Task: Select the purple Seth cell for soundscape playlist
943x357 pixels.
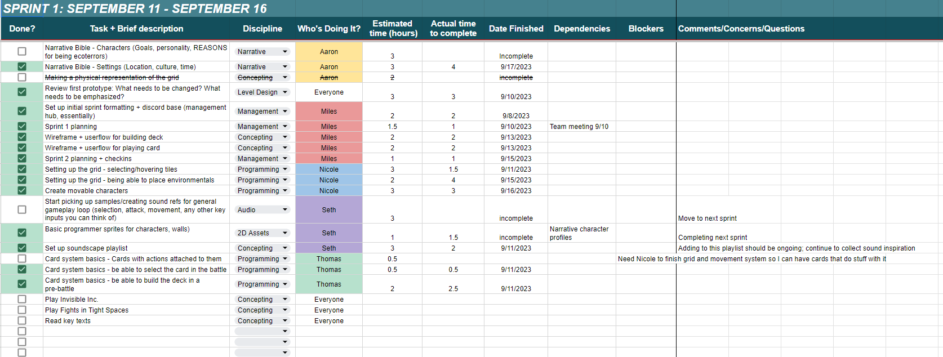Action: [x=329, y=248]
